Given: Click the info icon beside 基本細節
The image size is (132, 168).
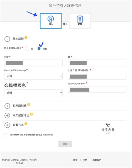Looking at the screenshot, I should click(26, 38).
